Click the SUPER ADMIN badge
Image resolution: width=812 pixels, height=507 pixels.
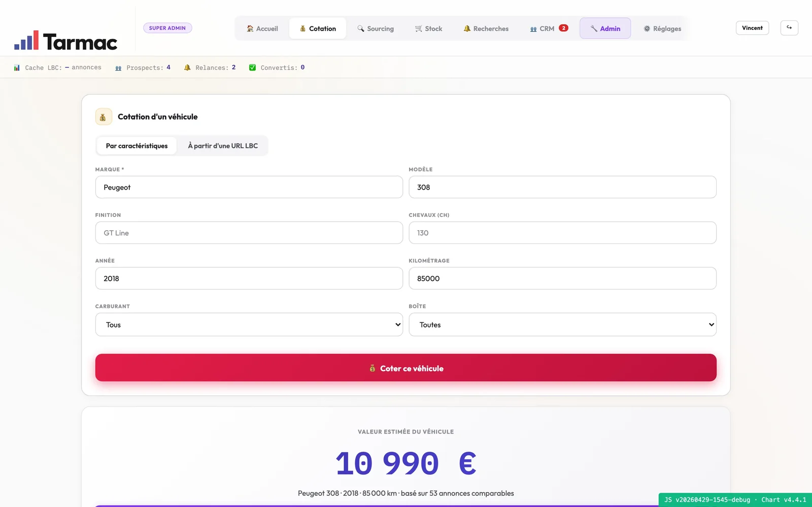167,28
